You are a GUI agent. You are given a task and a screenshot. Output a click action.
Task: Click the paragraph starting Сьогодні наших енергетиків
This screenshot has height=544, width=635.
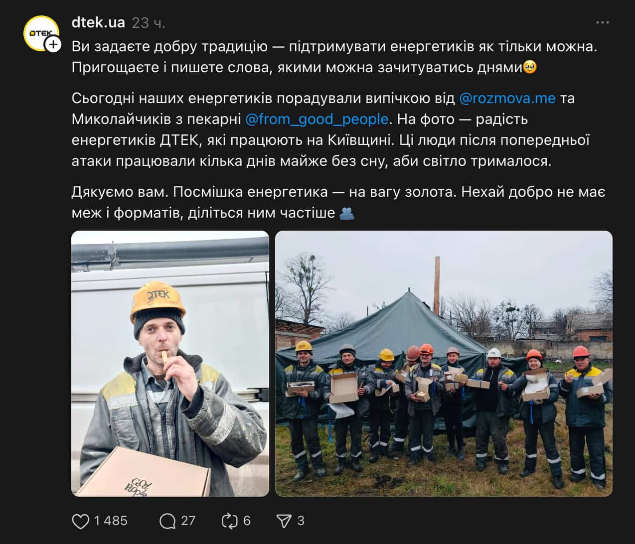tap(331, 130)
